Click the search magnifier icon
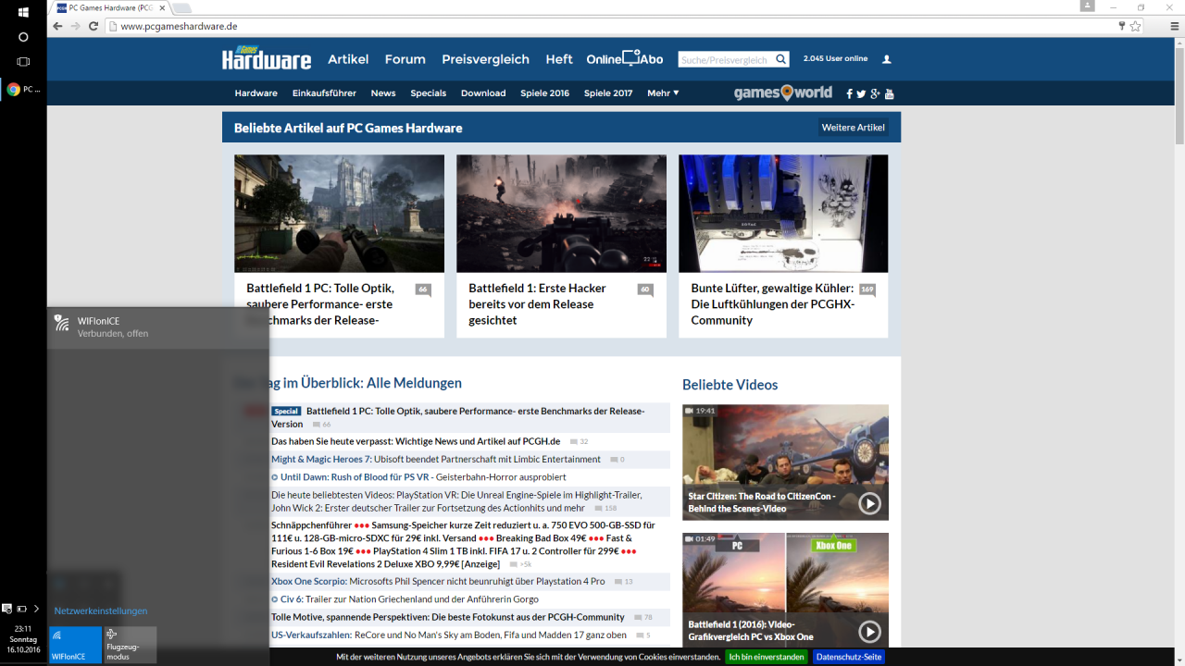This screenshot has width=1185, height=666. (x=781, y=59)
